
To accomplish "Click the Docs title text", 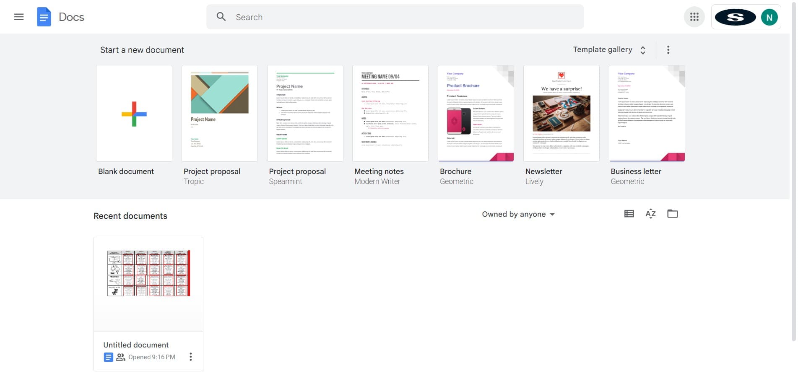I will tap(71, 17).
